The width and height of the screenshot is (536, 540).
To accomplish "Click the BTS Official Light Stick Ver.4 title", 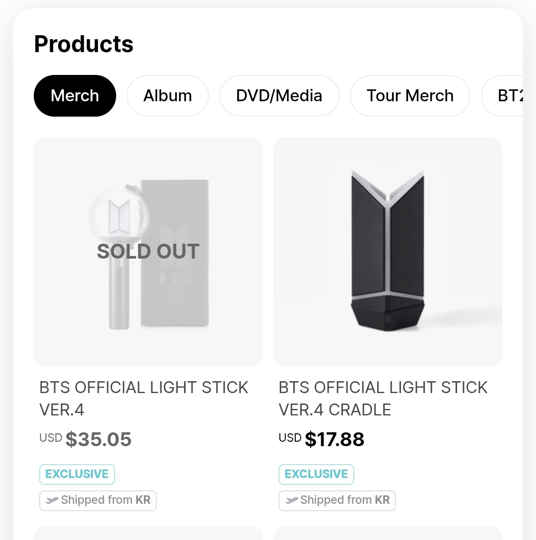I will click(143, 398).
